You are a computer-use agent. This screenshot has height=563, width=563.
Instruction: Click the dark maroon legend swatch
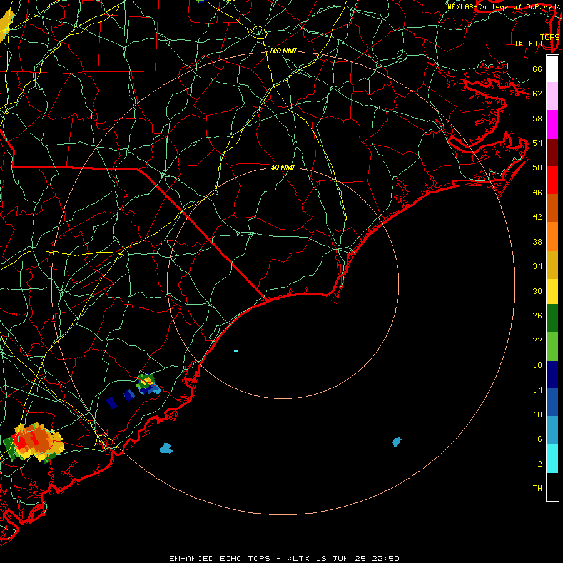coord(552,152)
